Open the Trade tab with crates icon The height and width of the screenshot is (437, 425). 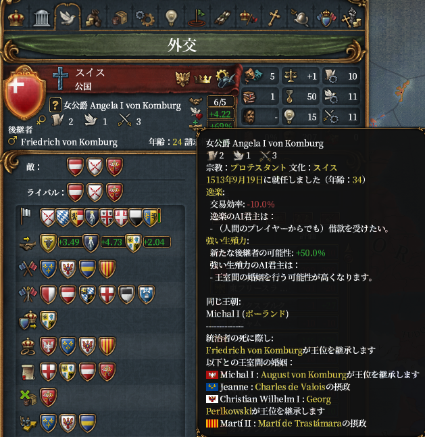[x=120, y=18]
